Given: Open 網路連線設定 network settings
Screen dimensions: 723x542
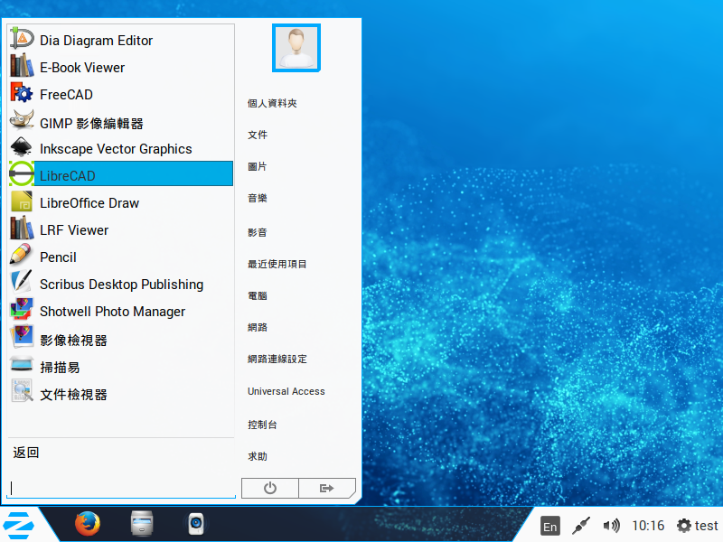Looking at the screenshot, I should coord(277,359).
